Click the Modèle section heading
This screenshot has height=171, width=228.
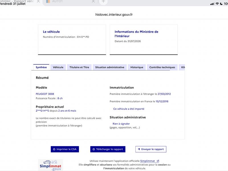[41, 87]
